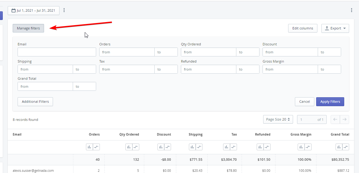359x173 pixels.
Task: Open the three-dot menu beside date range
Action: pyautogui.click(x=64, y=10)
